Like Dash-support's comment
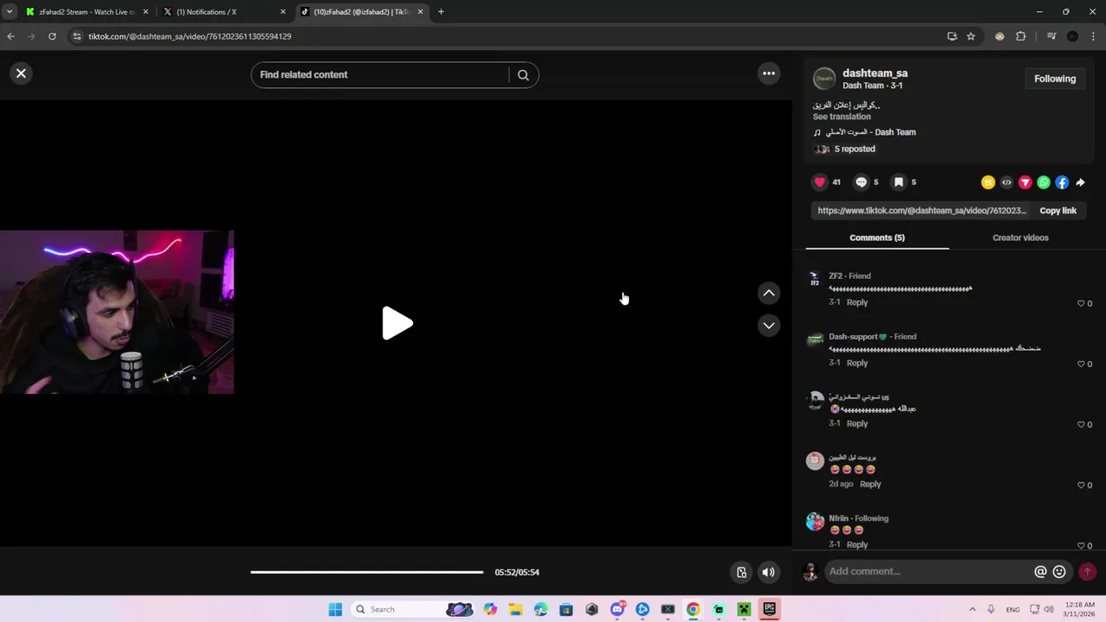 [1081, 364]
